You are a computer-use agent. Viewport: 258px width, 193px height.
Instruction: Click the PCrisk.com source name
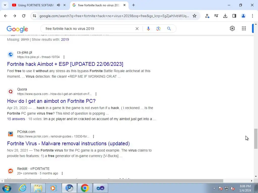tap(26, 132)
